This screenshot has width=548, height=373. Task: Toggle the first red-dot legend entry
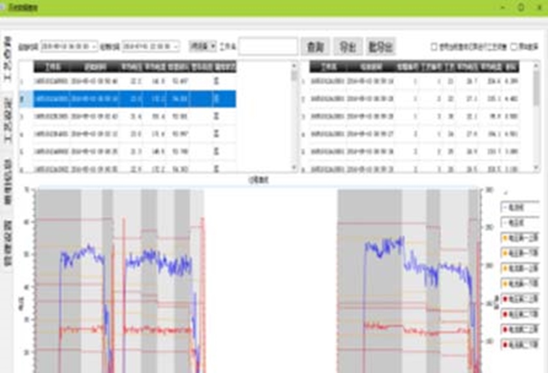click(520, 298)
